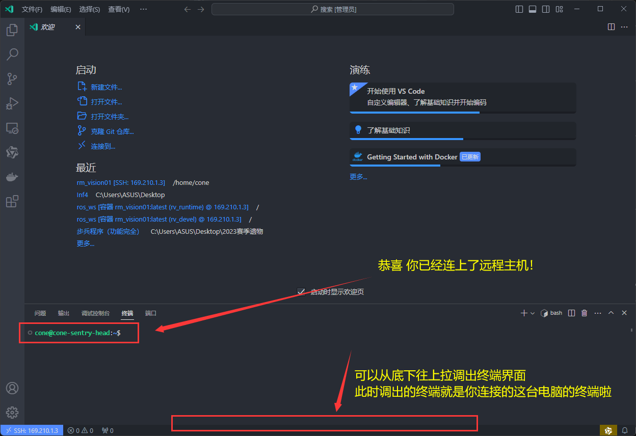This screenshot has height=436, width=636.
Task: Toggle the secondary side bar layout button
Action: (x=546, y=9)
